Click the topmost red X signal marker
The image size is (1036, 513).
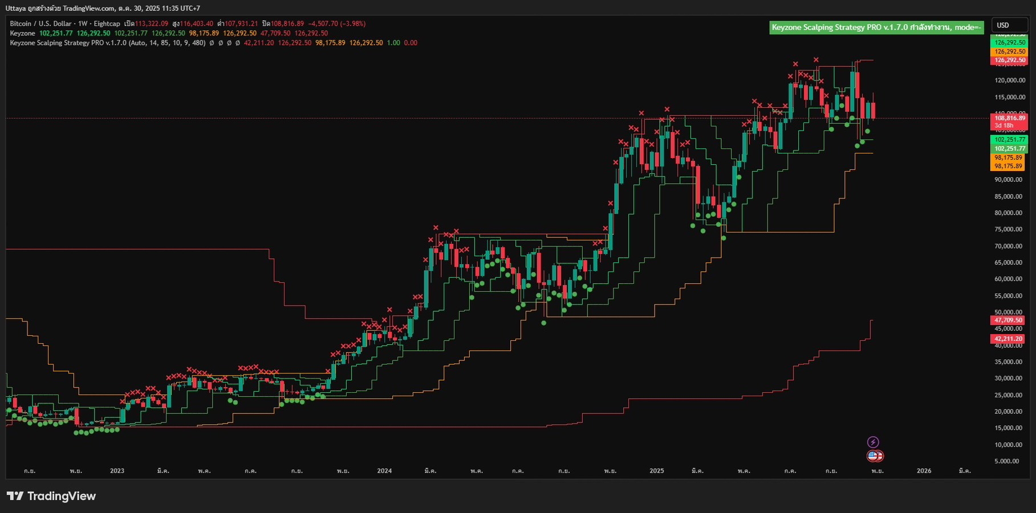pyautogui.click(x=816, y=59)
